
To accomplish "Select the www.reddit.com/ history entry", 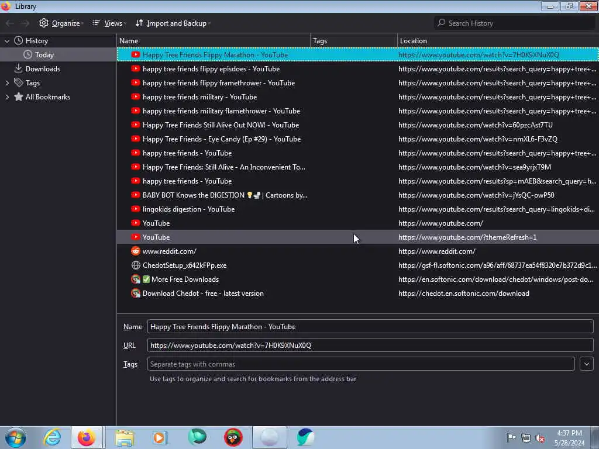I will 358,251.
